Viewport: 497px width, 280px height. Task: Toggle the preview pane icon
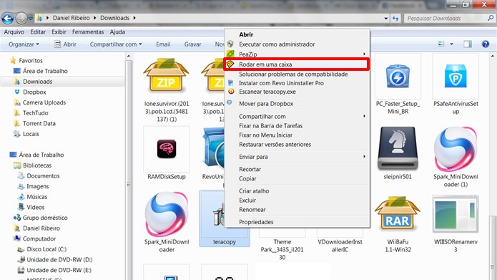point(468,44)
